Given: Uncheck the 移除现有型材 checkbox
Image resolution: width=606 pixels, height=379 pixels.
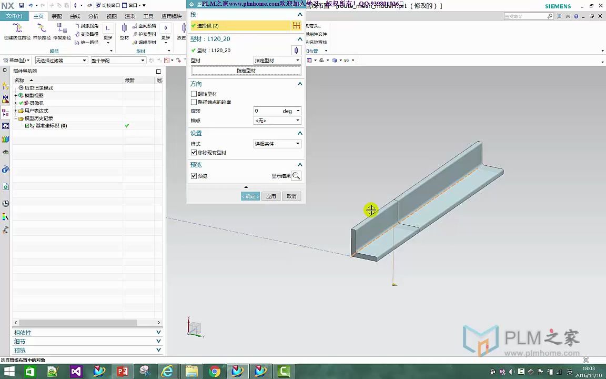Looking at the screenshot, I should [x=194, y=153].
